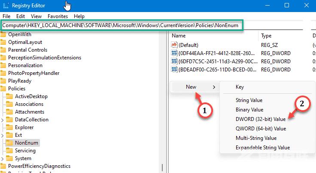Select the Associations folder icon
Viewport: 316px width, 173px height.
[x=9, y=104]
